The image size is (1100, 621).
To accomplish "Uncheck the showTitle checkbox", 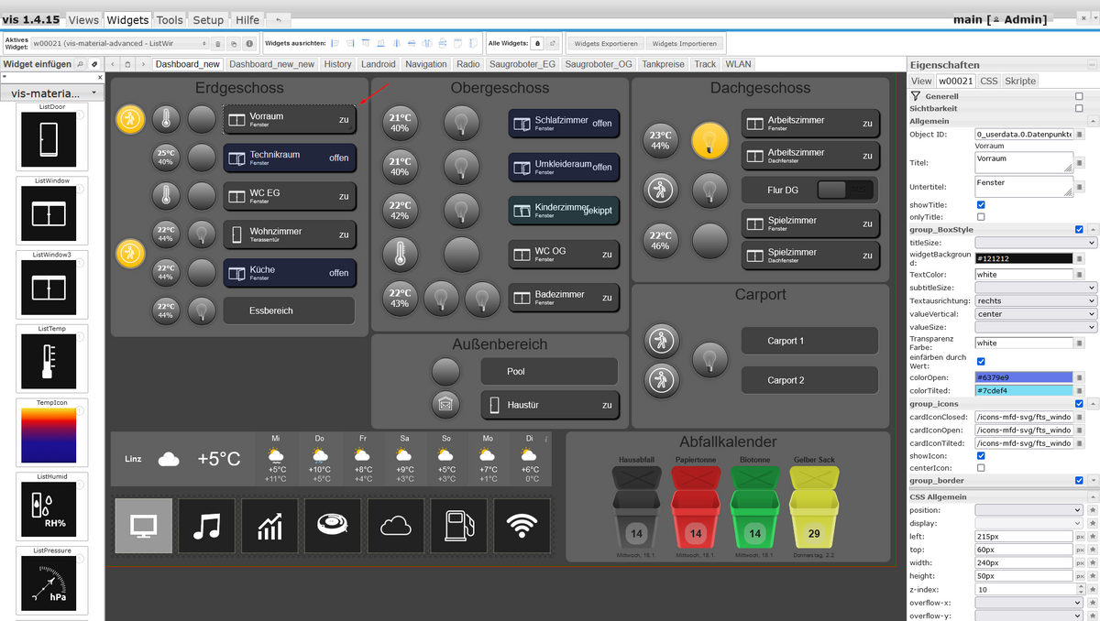I will [981, 205].
